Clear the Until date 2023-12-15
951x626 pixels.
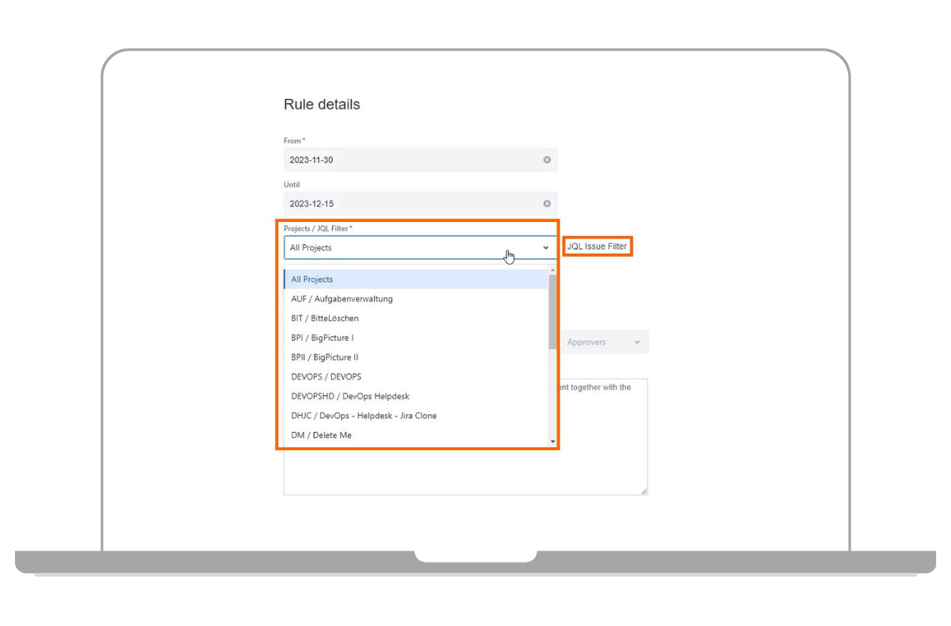547,204
